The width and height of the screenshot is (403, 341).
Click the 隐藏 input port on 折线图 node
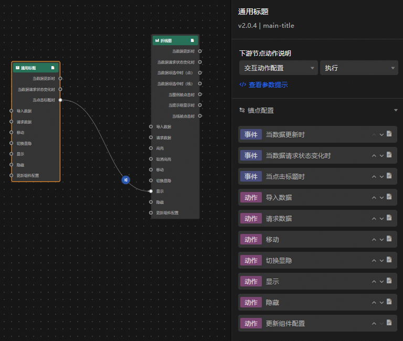[151, 202]
